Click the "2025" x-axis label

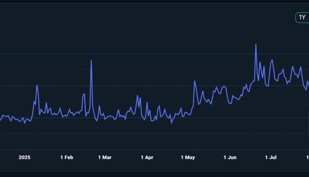click(x=25, y=157)
